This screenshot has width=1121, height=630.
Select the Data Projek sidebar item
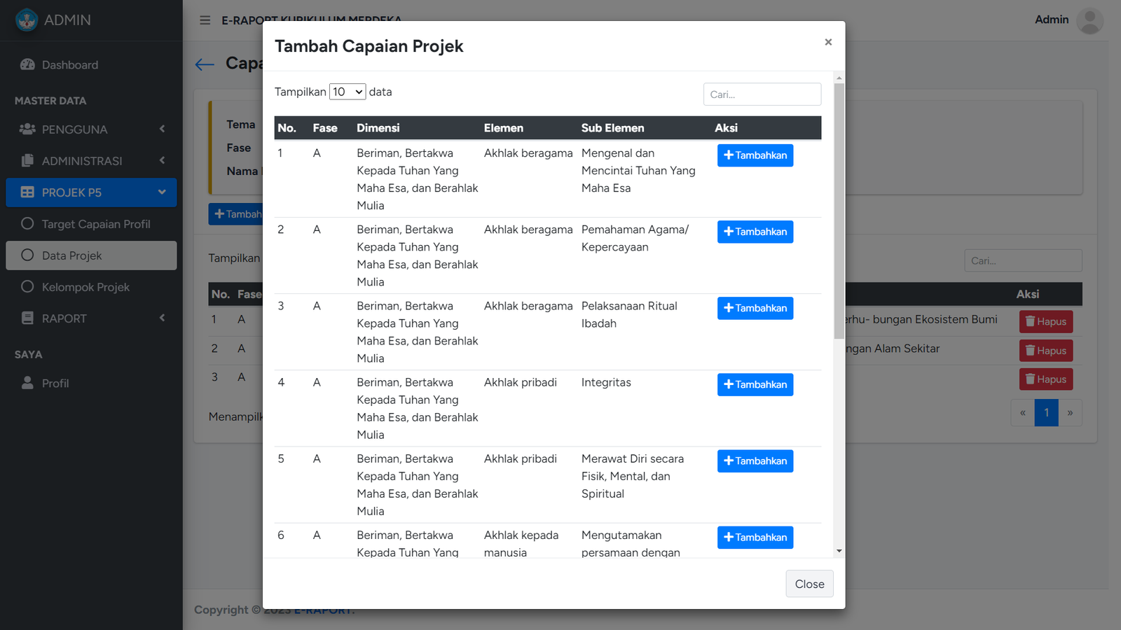click(x=91, y=255)
